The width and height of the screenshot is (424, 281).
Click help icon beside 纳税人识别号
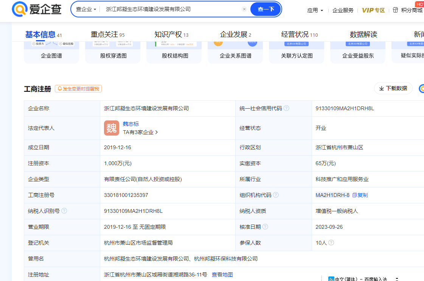(64, 211)
